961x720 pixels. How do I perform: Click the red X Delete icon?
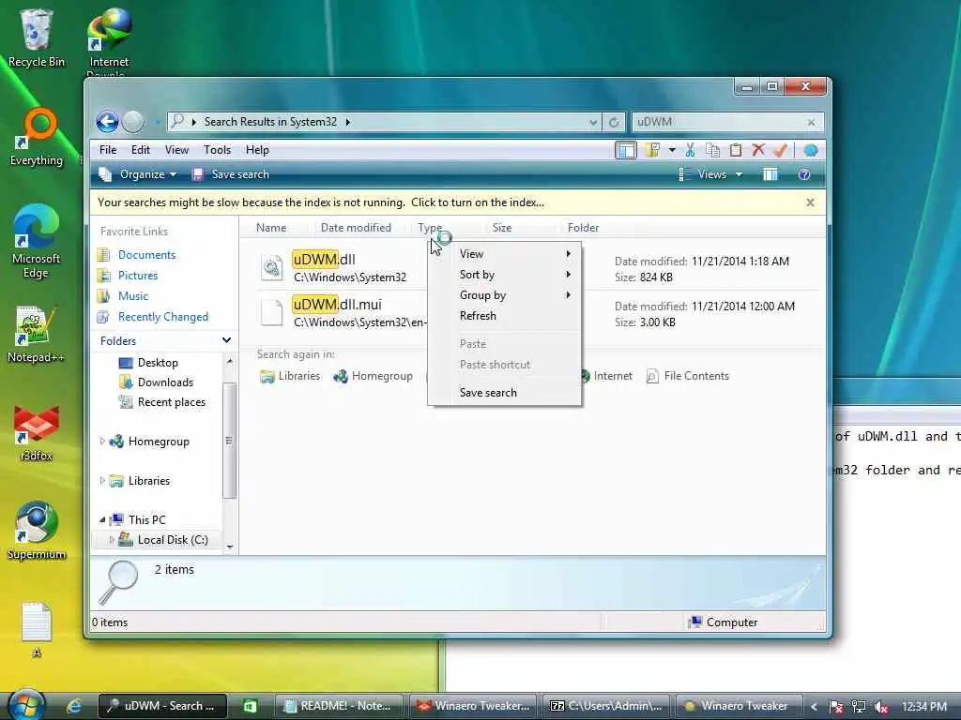point(758,150)
